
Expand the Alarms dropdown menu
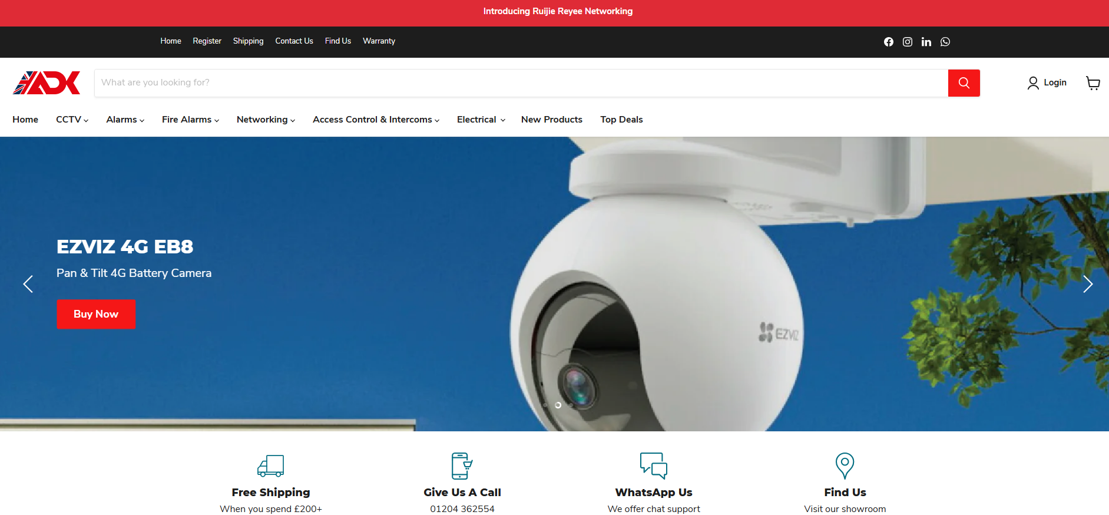[125, 120]
